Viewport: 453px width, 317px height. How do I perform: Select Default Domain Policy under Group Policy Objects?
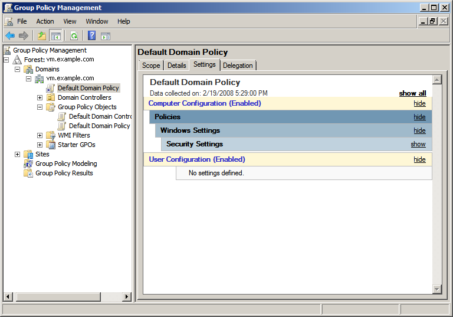[x=100, y=126]
